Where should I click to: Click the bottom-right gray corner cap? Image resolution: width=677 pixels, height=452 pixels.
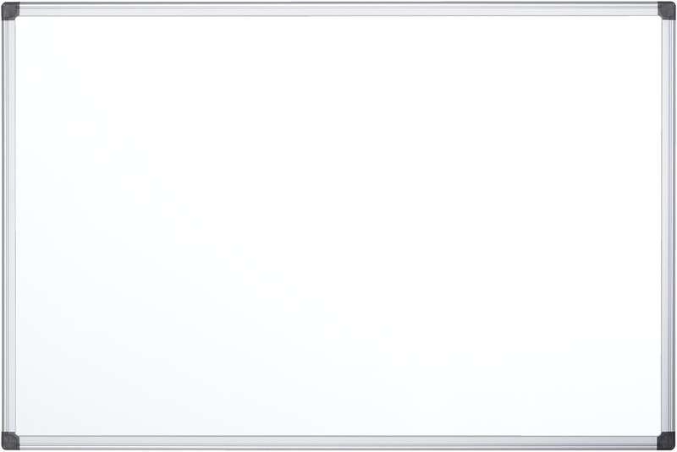(666, 440)
